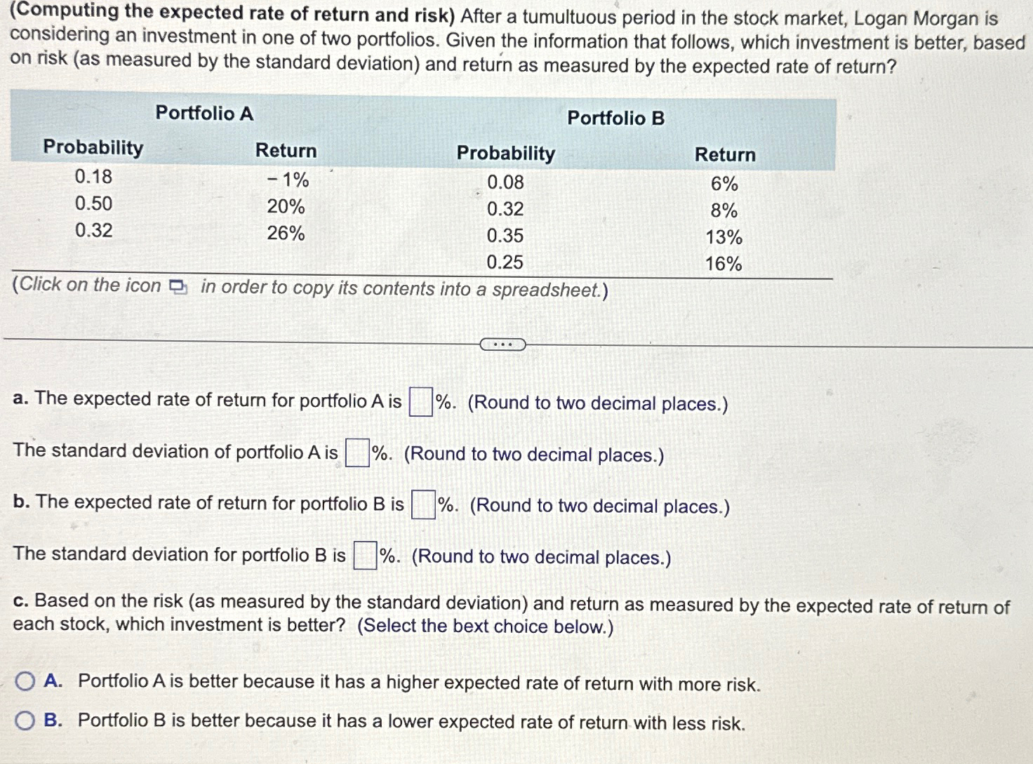Image resolution: width=1033 pixels, height=764 pixels.
Task: Click the 16% return value for portfolio B
Action: click(724, 264)
